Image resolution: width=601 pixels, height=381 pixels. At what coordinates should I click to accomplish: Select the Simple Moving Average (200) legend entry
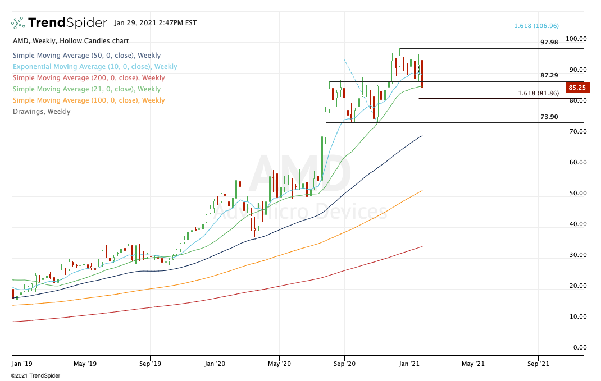click(89, 78)
